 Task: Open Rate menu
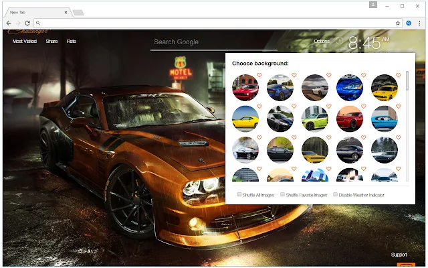[72, 42]
